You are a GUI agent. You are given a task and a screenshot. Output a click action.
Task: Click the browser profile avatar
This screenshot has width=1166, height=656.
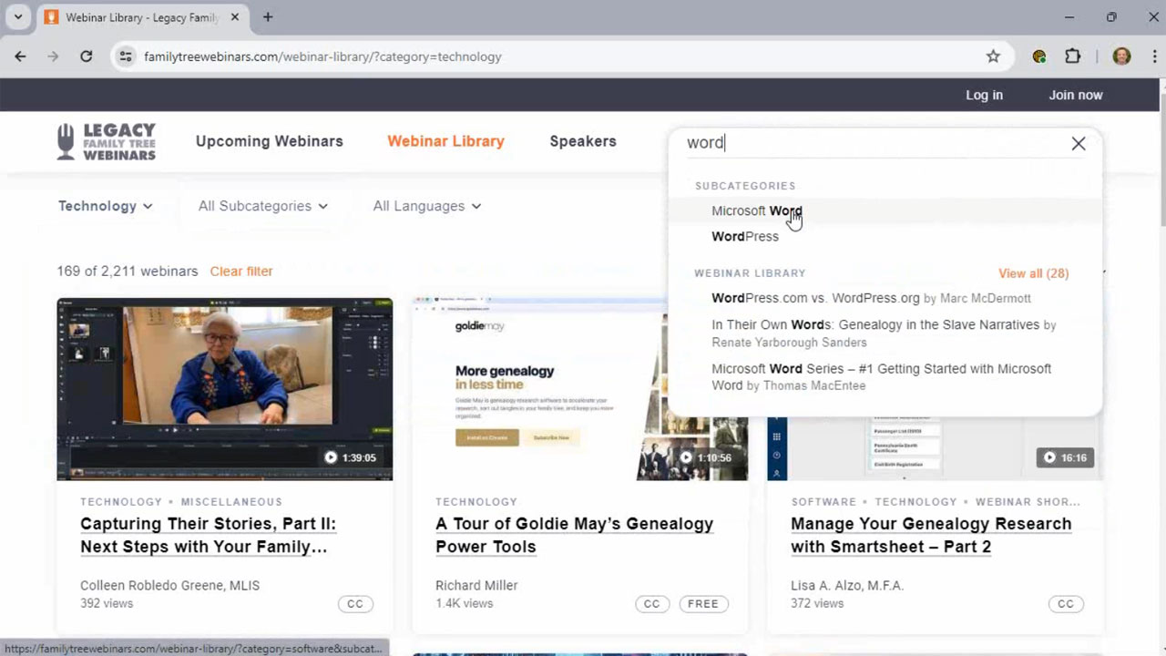(x=1121, y=56)
